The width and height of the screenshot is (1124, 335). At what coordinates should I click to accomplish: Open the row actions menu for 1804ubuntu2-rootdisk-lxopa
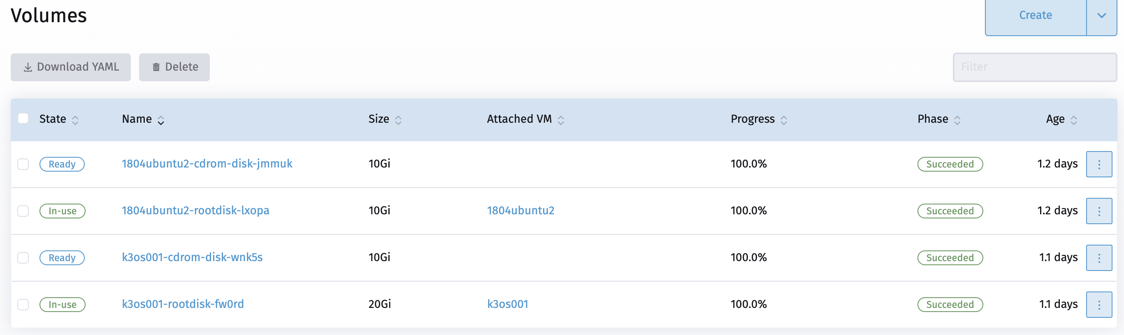(x=1098, y=211)
